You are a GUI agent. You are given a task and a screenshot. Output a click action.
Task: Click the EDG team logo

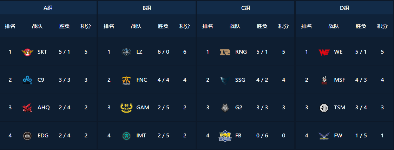[x=27, y=136]
